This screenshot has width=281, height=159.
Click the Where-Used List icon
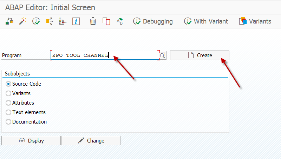pyautogui.click(x=50, y=21)
